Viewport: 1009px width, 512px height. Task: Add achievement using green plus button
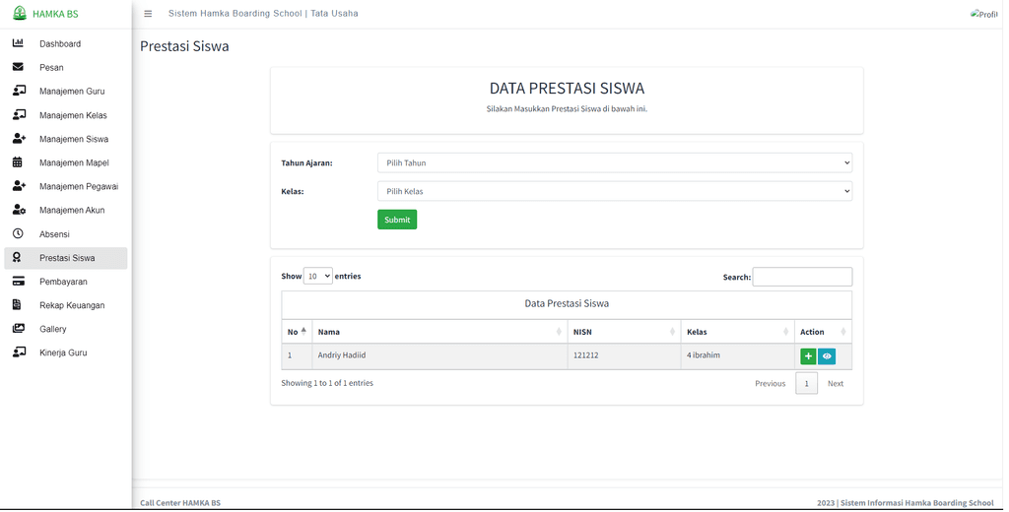[x=808, y=356]
